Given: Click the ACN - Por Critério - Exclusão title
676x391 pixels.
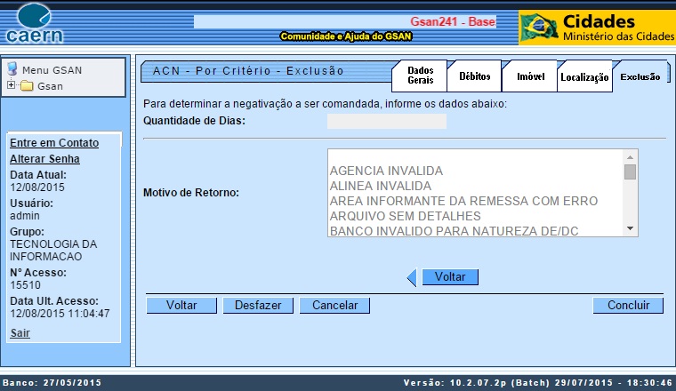Looking at the screenshot, I should click(248, 70).
